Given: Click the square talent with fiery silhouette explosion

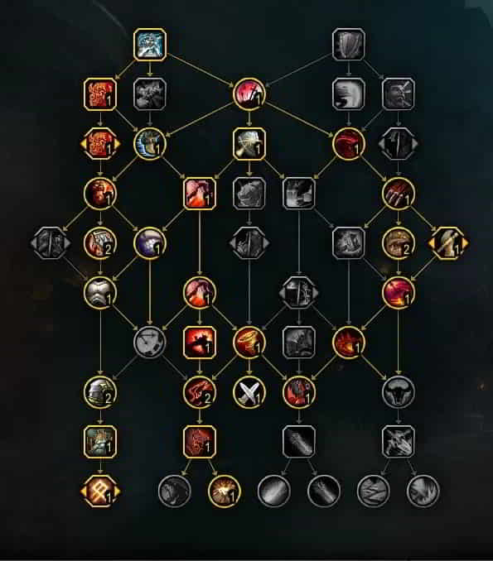Looking at the screenshot, I should pos(200,343).
